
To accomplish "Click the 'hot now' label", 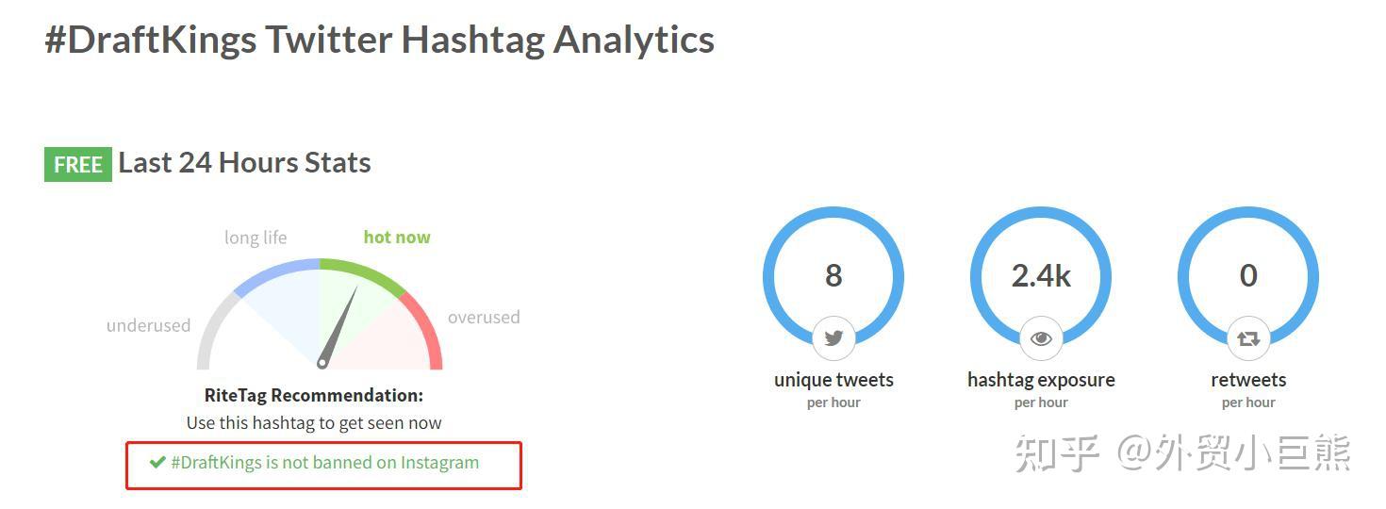I will [397, 238].
